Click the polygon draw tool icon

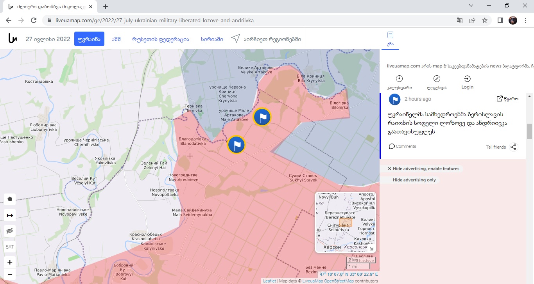(10, 199)
